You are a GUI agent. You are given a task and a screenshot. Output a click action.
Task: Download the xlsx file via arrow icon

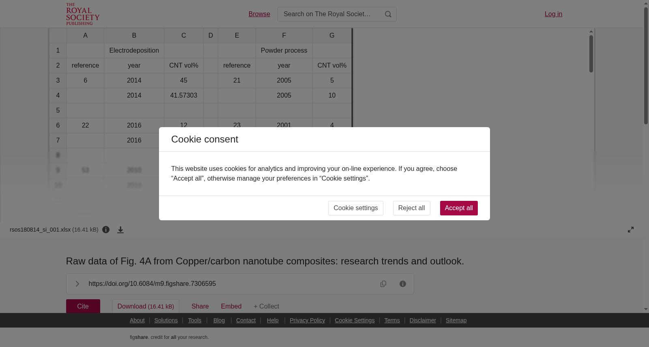120,230
